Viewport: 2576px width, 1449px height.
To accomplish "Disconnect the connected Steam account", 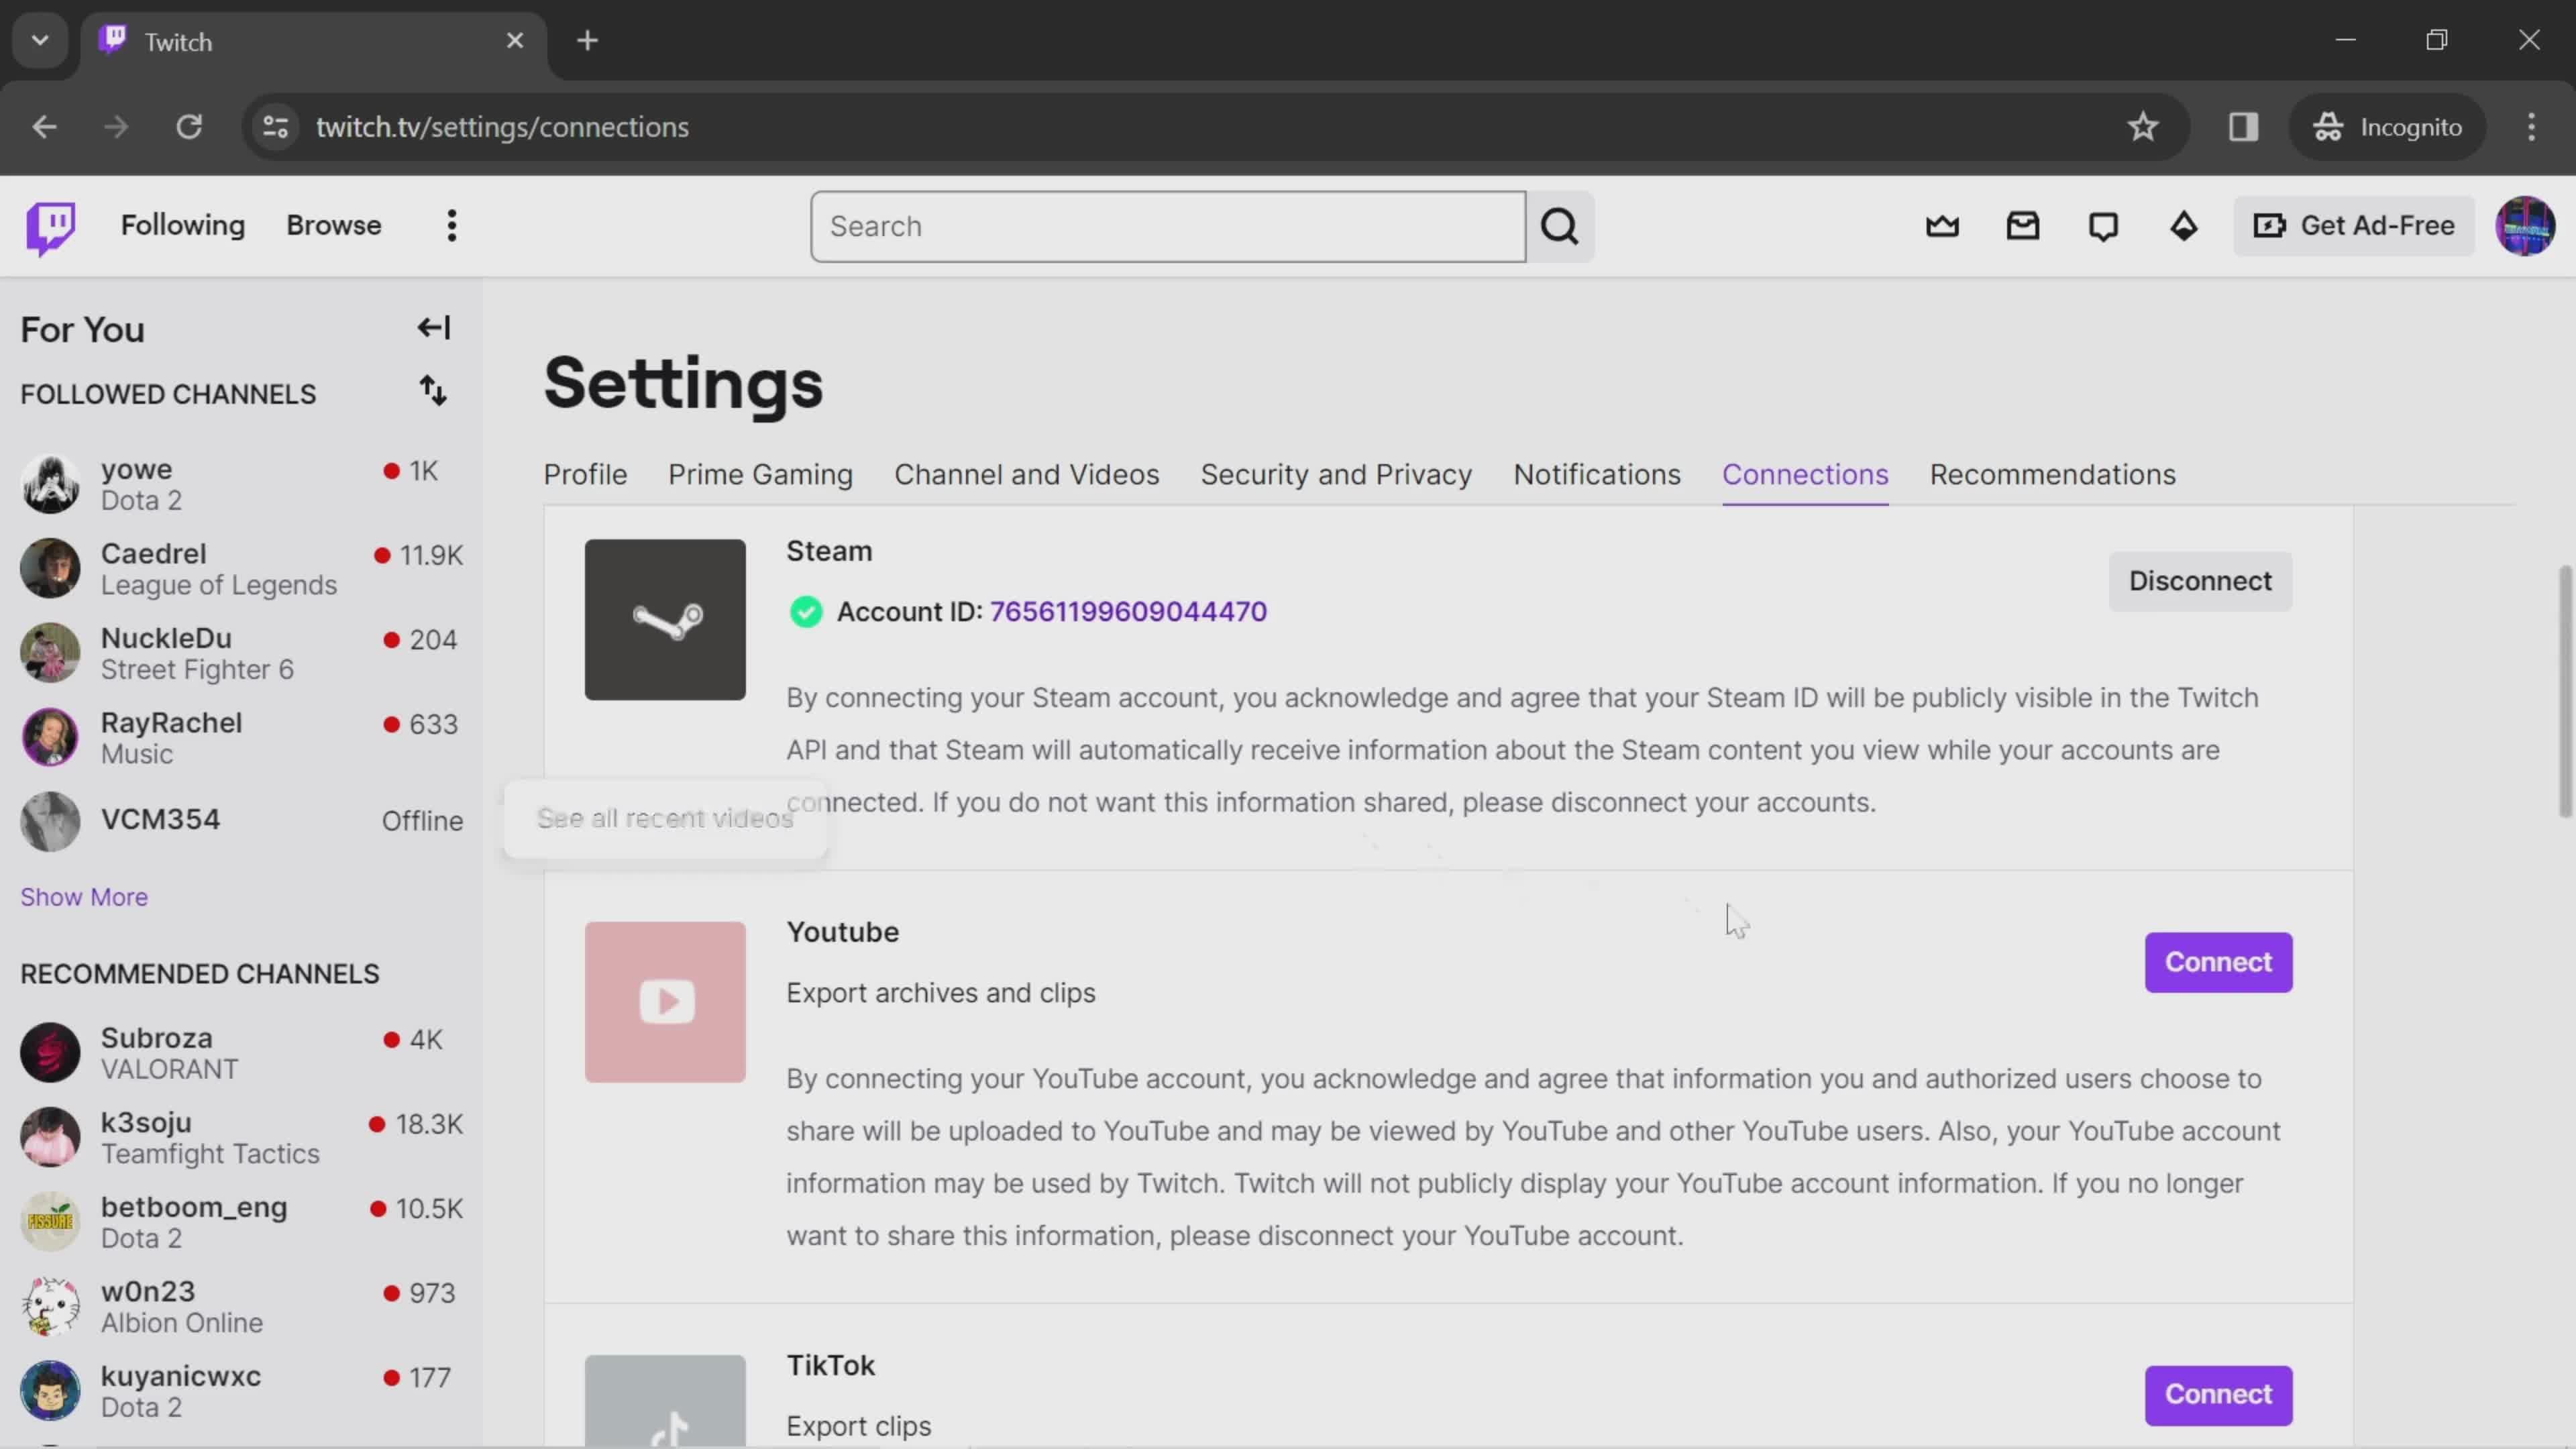I will (2199, 580).
